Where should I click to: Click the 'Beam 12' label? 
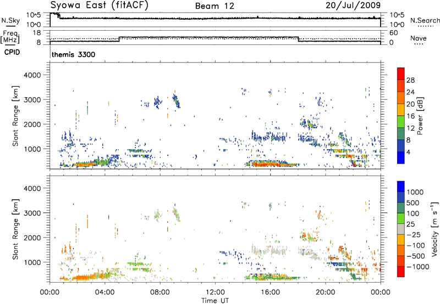pos(215,6)
